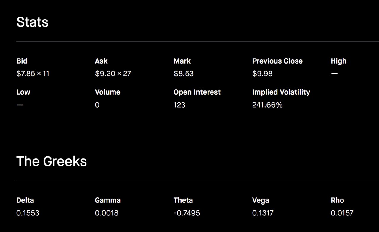Select the Implied Volatility label
The width and height of the screenshot is (379, 232).
[x=281, y=92]
